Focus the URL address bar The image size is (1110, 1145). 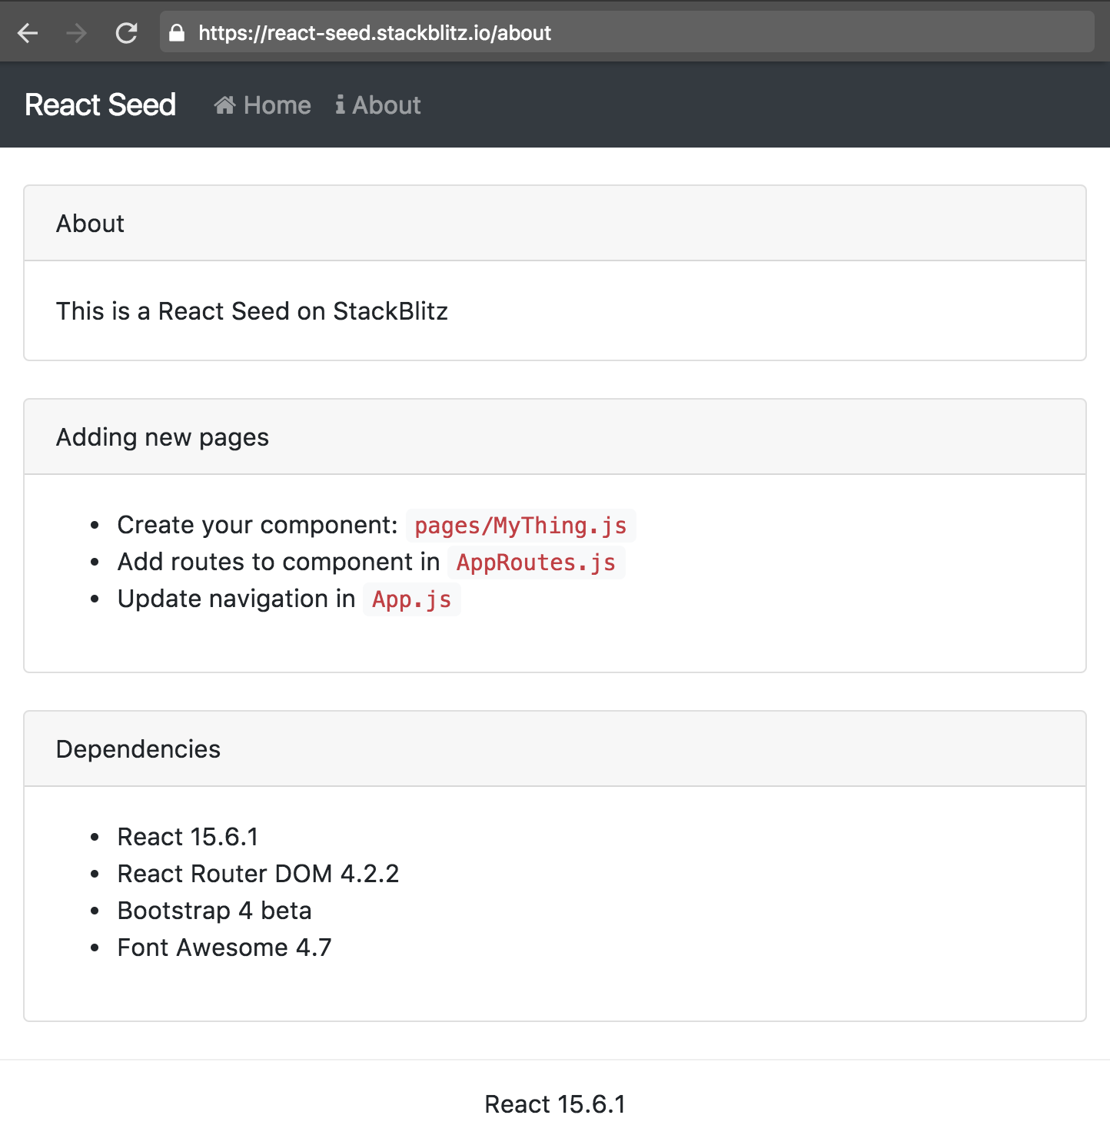[615, 33]
